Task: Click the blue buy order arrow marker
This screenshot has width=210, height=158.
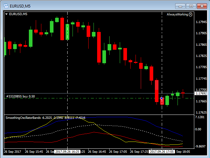Action: (x=162, y=98)
